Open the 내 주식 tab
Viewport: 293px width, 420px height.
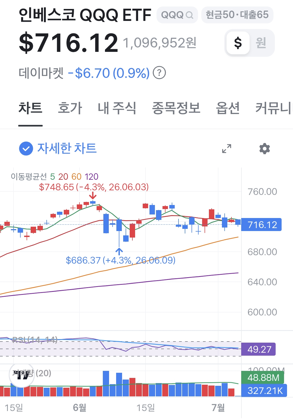pos(117,108)
